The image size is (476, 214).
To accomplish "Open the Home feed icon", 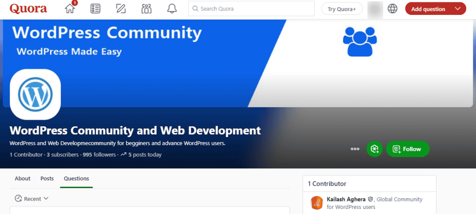I will coord(70,9).
